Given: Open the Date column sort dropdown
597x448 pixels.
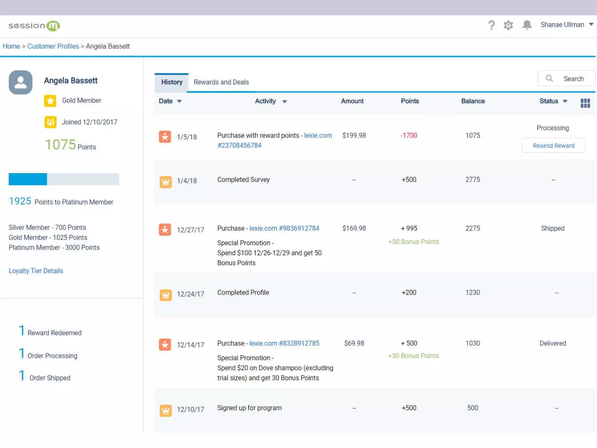Looking at the screenshot, I should (x=179, y=101).
